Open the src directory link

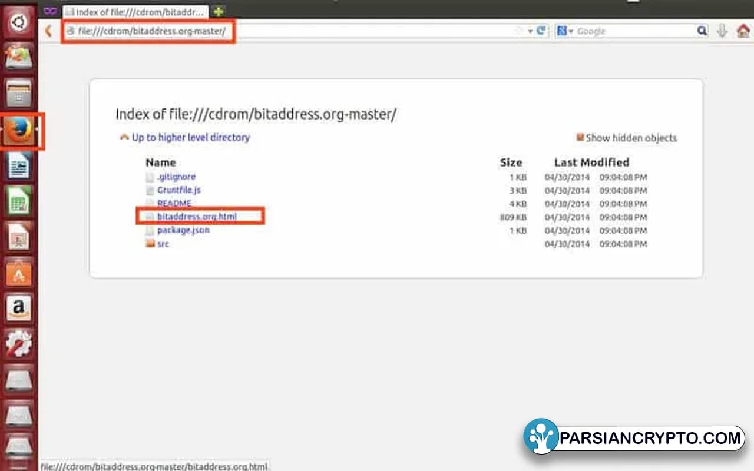coord(163,244)
